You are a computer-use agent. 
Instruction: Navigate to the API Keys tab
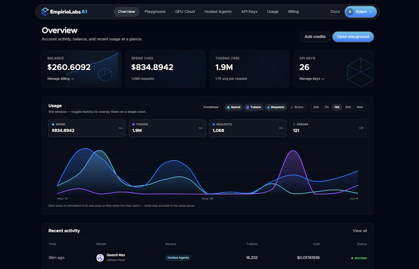click(x=249, y=12)
